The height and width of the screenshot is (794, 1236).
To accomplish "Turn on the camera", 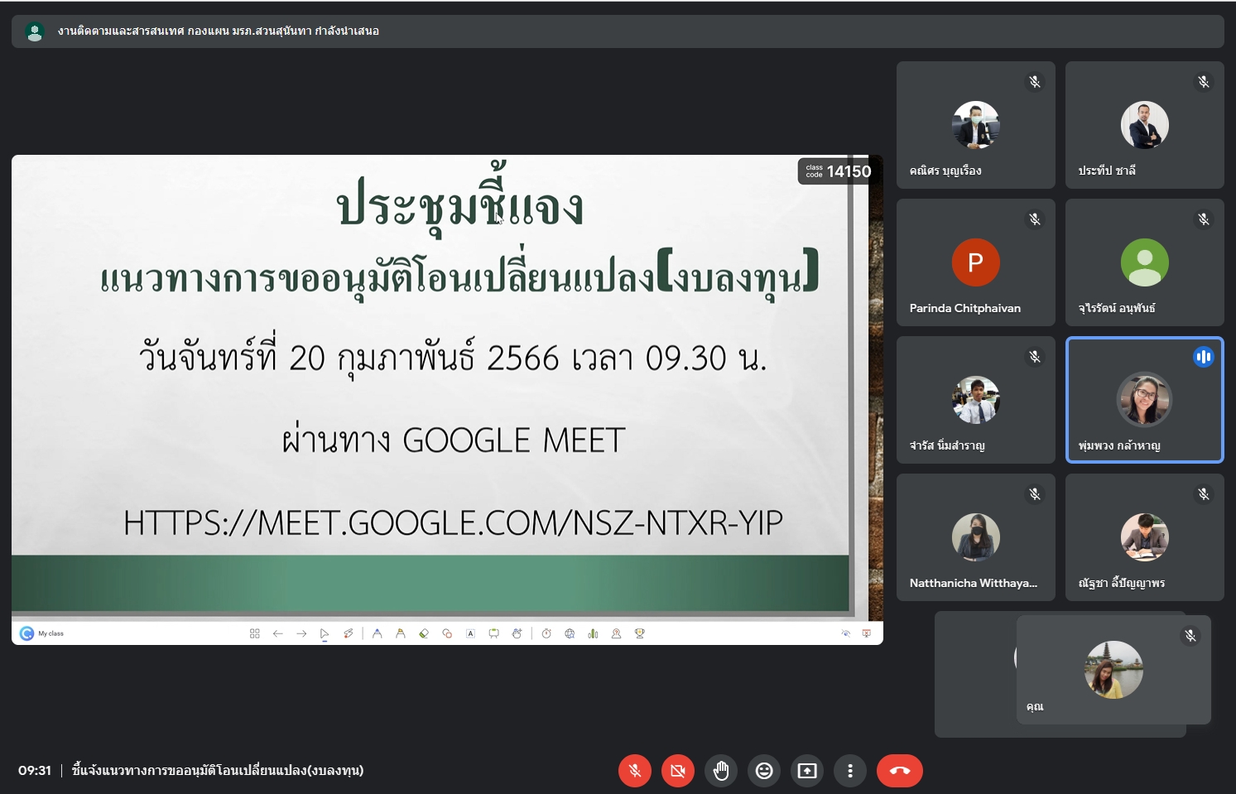I will (x=677, y=771).
